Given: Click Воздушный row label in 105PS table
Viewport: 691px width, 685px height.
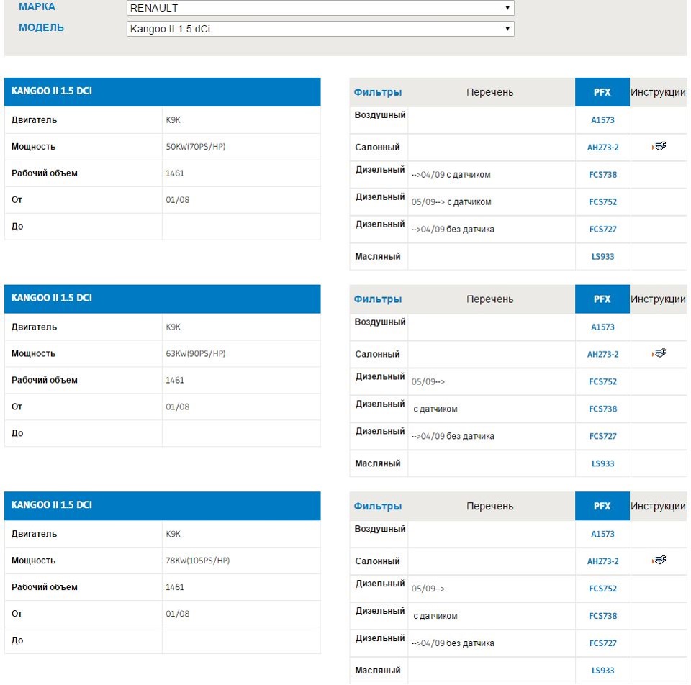Looking at the screenshot, I should click(x=380, y=529).
